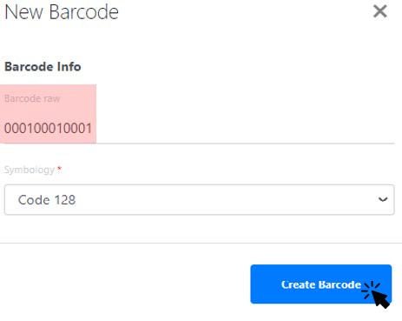Click the New Barcode dialog title

[62, 12]
